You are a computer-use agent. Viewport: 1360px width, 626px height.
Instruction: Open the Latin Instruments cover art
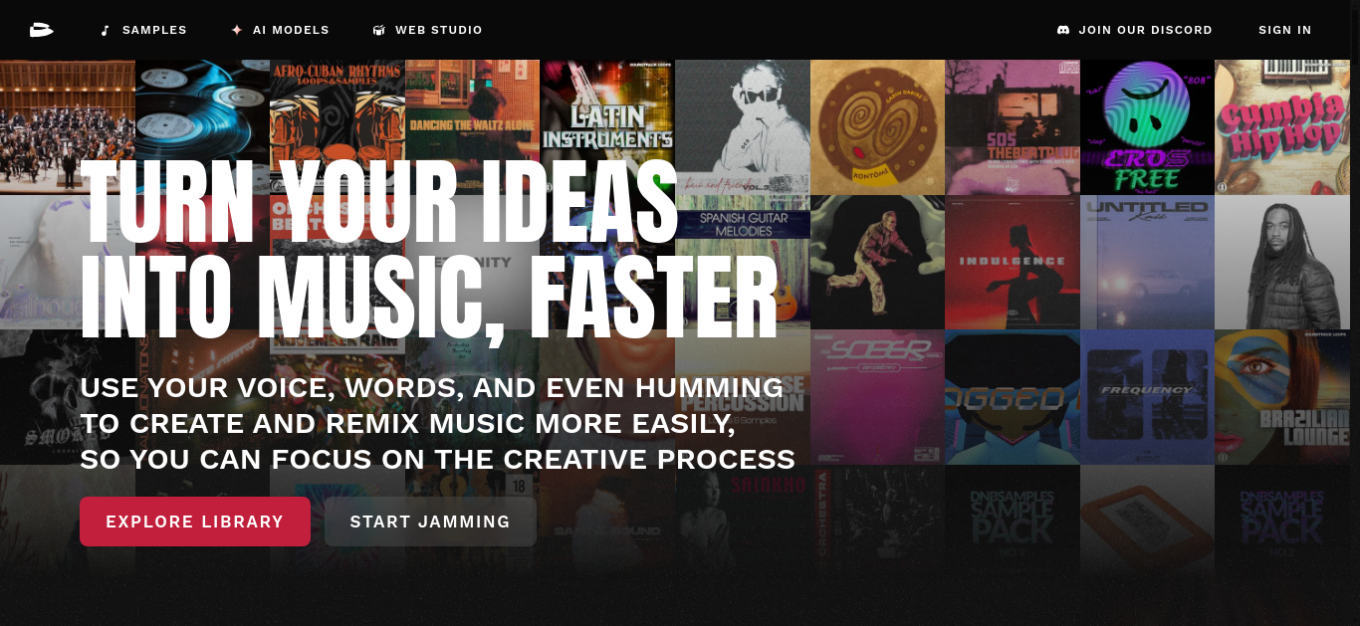coord(607,127)
